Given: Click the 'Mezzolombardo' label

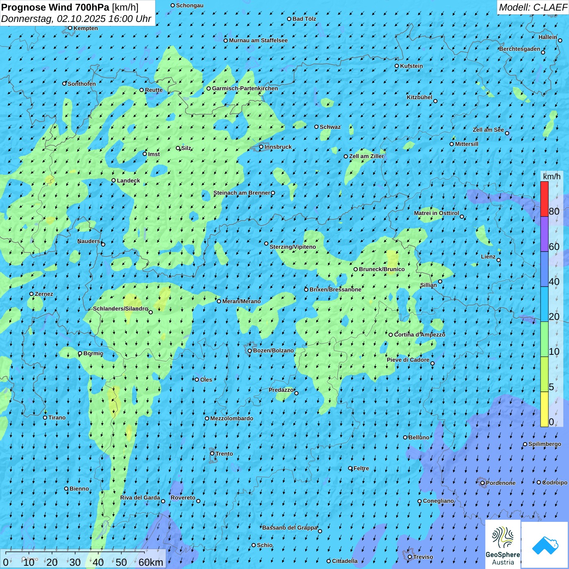Looking at the screenshot, I should 232,418.
